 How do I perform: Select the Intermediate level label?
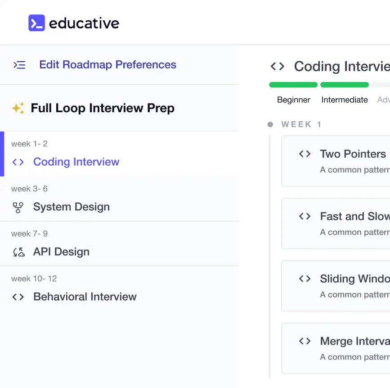[x=345, y=100]
